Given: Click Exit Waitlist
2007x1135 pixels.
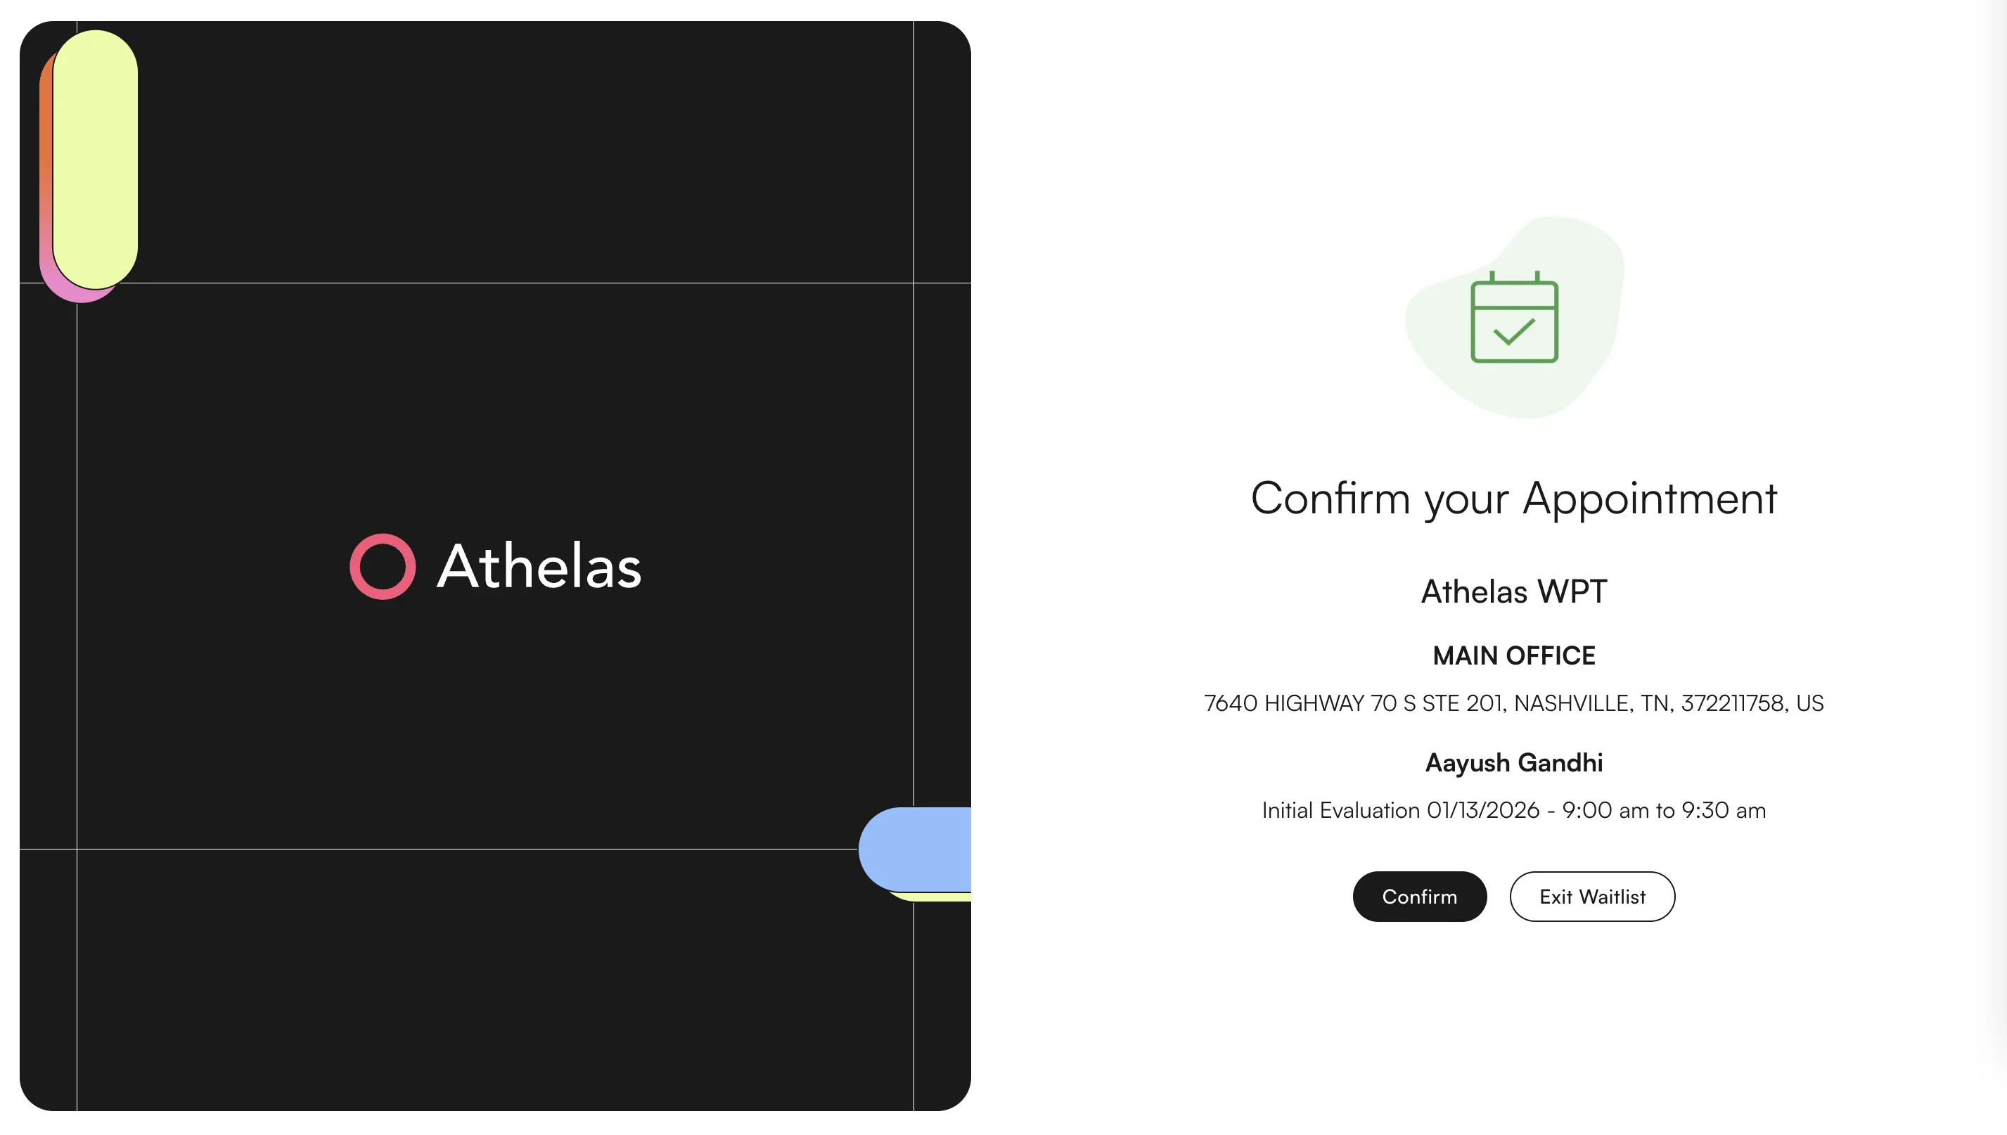Looking at the screenshot, I should 1591,897.
